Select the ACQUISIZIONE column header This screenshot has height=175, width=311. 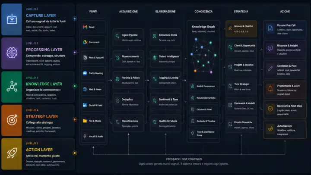128,12
